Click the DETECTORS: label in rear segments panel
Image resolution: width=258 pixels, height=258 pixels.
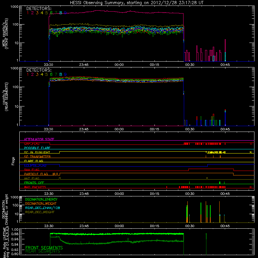(x=39, y=70)
